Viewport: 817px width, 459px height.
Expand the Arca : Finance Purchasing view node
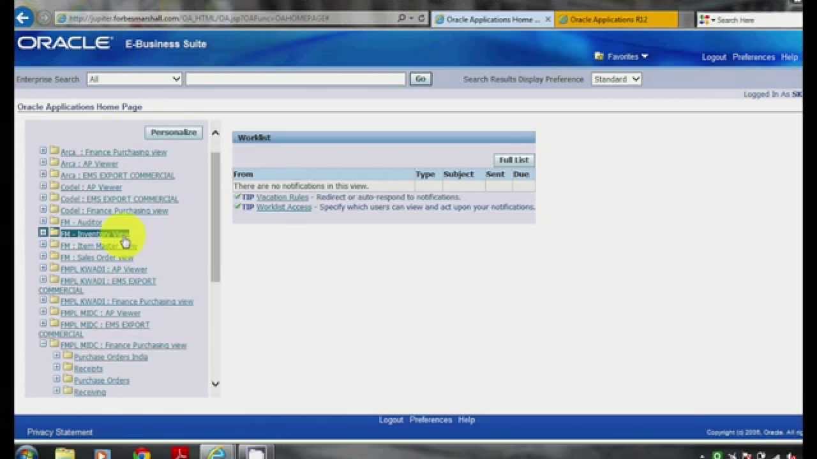tap(43, 151)
